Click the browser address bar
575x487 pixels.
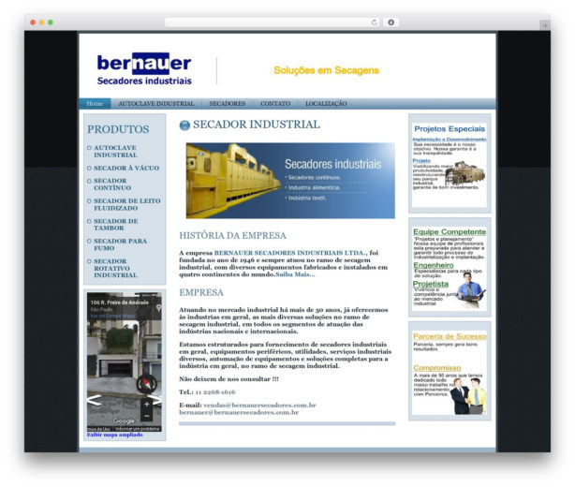pos(272,22)
